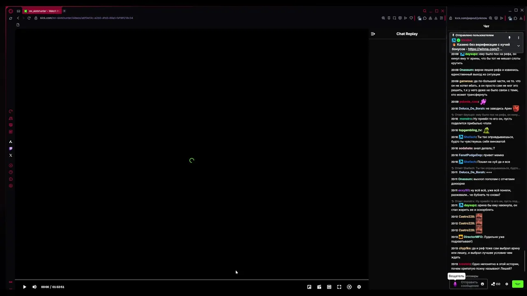This screenshot has width=527, height=296.
Task: Click the pin icon in address bar
Action: pos(389,18)
